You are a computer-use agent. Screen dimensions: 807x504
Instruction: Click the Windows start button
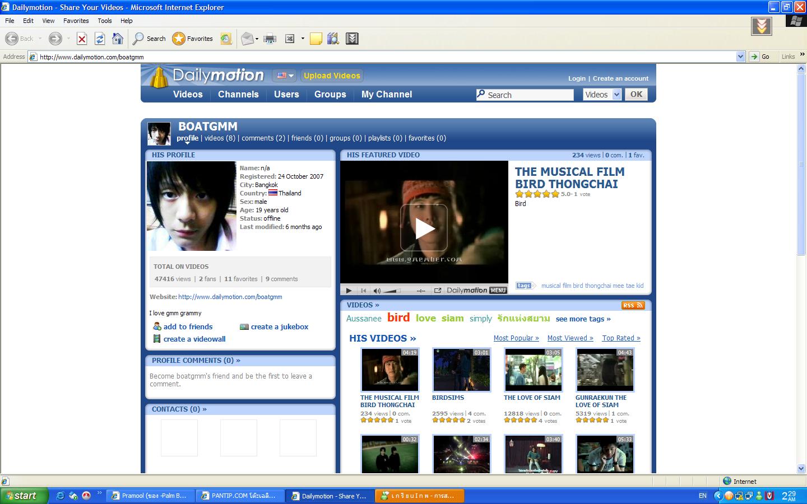click(25, 496)
